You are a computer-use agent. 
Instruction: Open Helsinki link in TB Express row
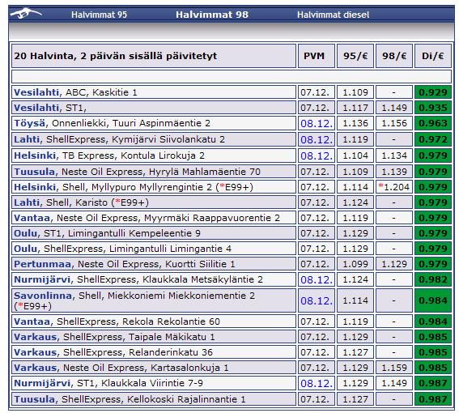pyautogui.click(x=35, y=155)
